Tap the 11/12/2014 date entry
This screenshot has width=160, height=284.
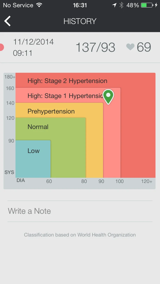[x=33, y=42]
